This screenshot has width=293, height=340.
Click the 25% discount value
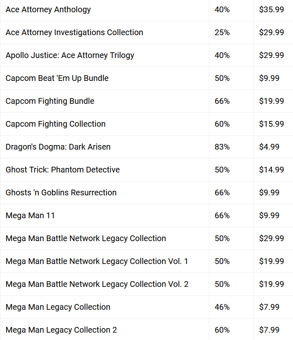coord(222,33)
